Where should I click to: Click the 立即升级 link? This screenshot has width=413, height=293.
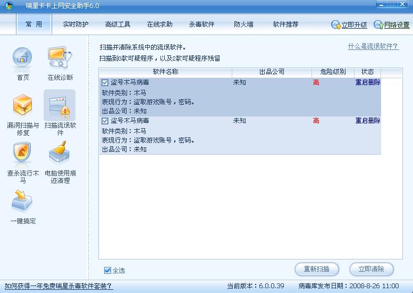[x=354, y=25]
